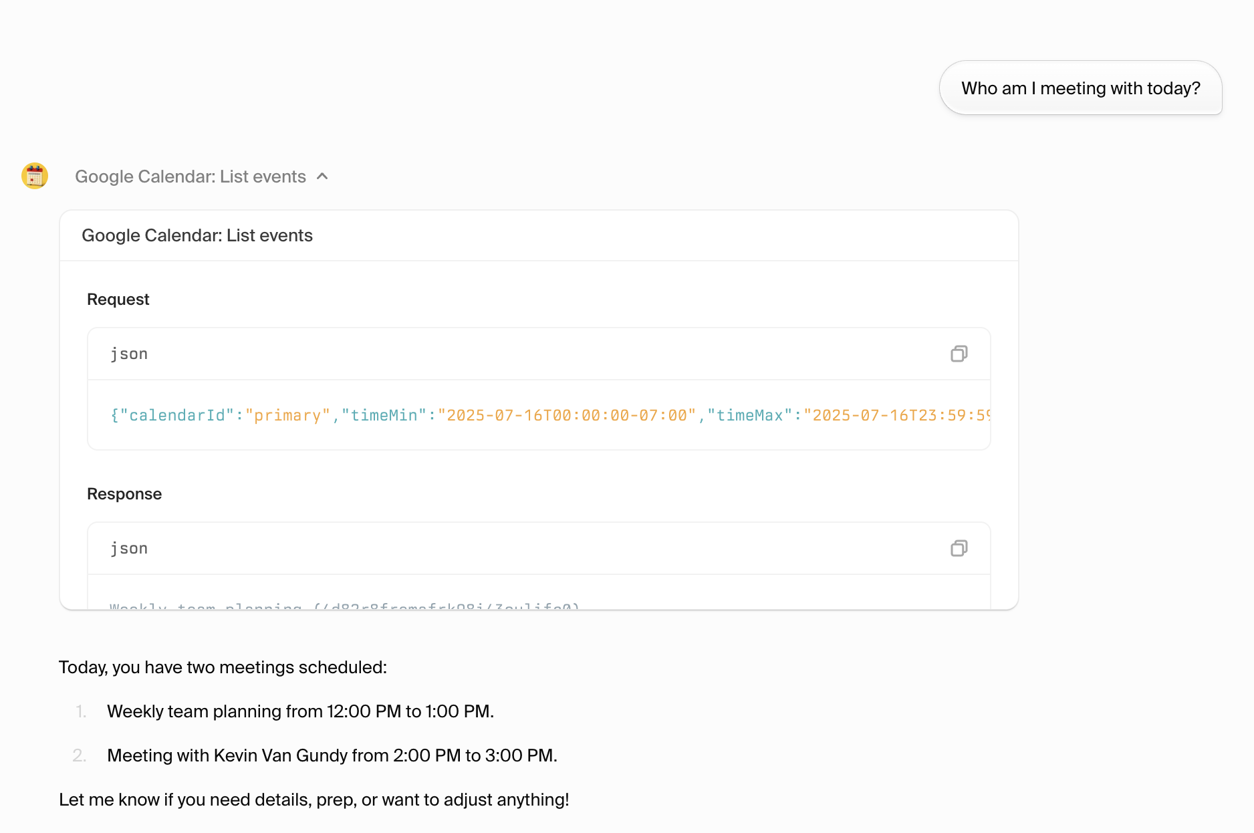The height and width of the screenshot is (833, 1254).
Task: Click the "primary" value in request JSON
Action: click(x=287, y=415)
